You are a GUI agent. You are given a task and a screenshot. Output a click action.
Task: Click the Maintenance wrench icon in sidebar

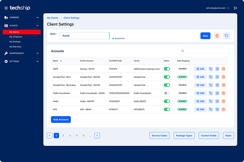(x=6, y=53)
